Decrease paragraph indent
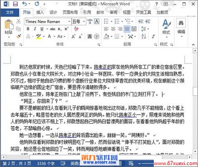Screen dimensions: 198x167 (x=140, y=22)
